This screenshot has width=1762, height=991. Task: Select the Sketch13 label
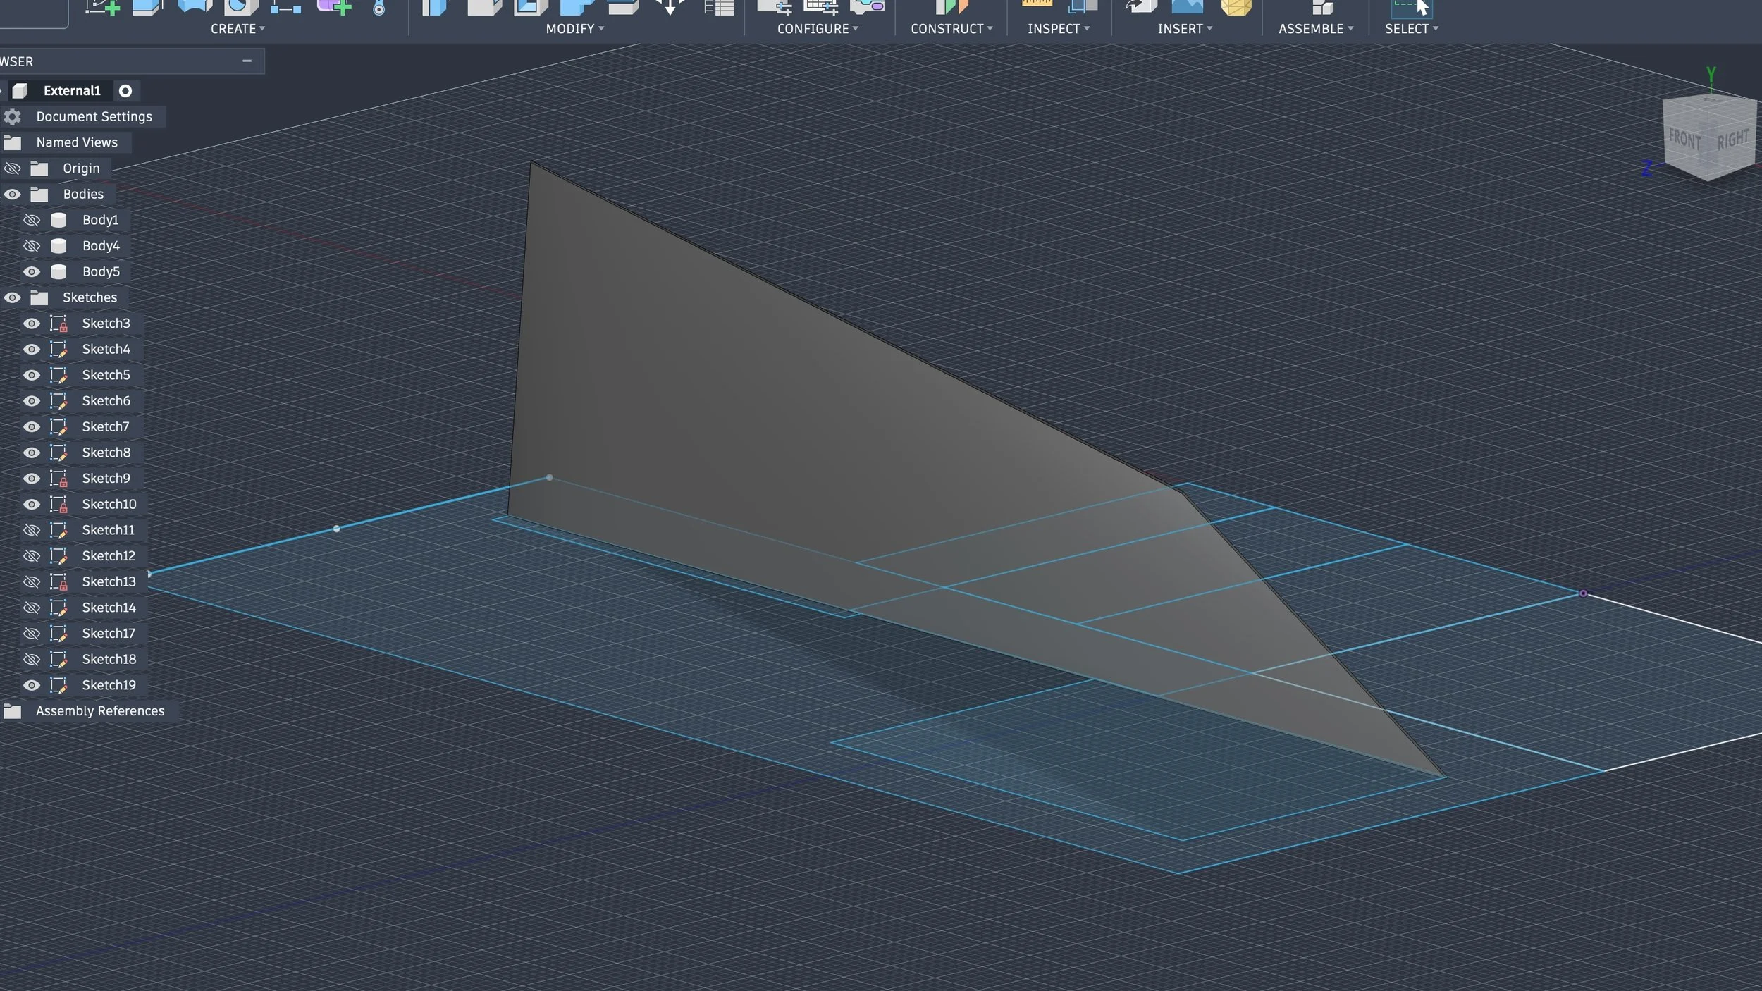pos(109,581)
